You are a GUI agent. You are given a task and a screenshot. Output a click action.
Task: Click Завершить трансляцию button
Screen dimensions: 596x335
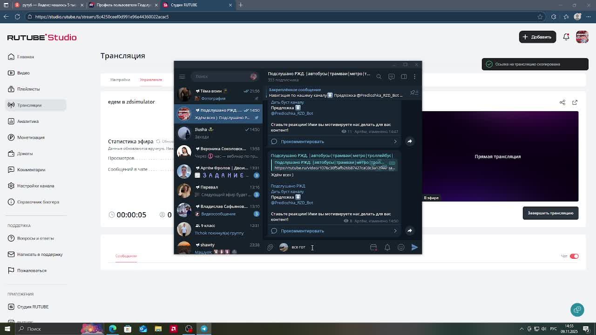click(550, 213)
